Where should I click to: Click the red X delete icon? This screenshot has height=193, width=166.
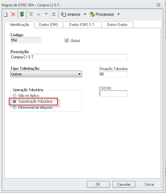(x=13, y=14)
